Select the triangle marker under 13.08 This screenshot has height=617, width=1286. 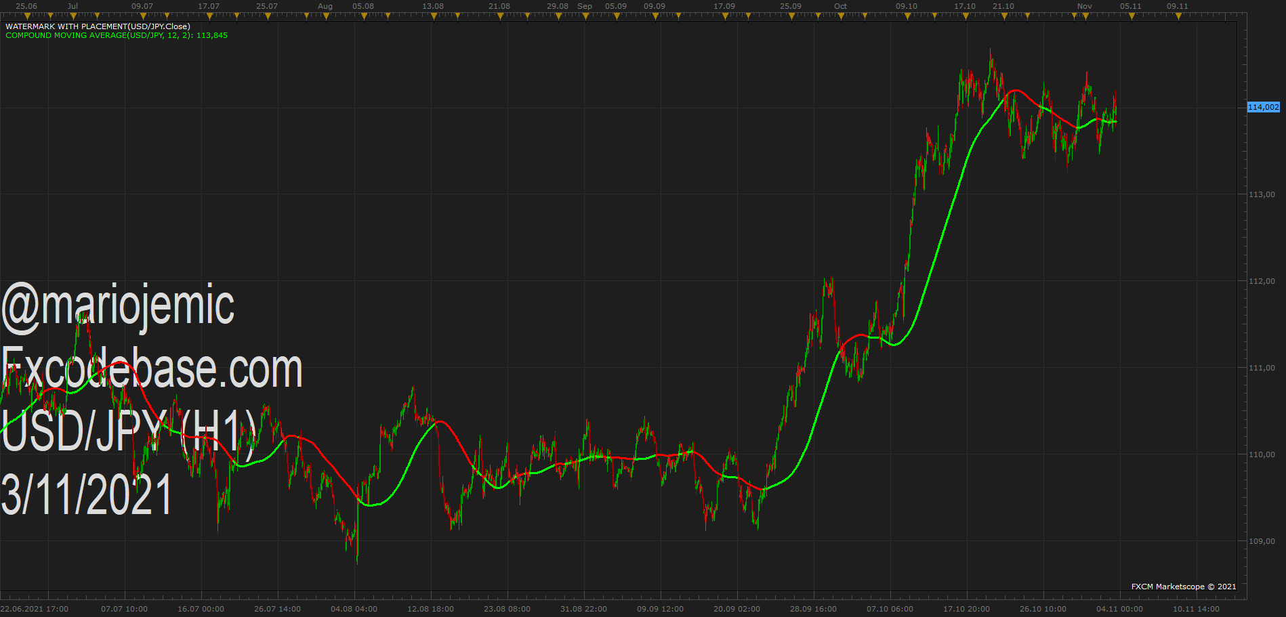pos(433,16)
